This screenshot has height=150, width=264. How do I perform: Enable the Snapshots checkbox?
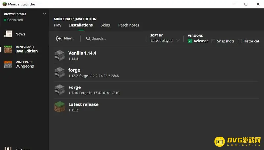pyautogui.click(x=214, y=41)
